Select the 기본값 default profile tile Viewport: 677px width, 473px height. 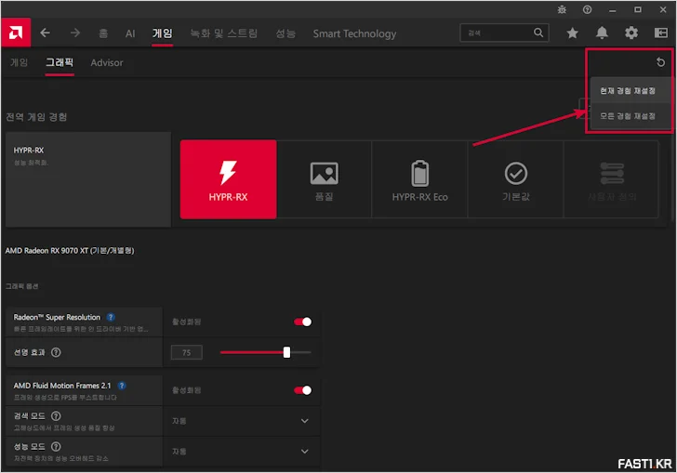516,179
